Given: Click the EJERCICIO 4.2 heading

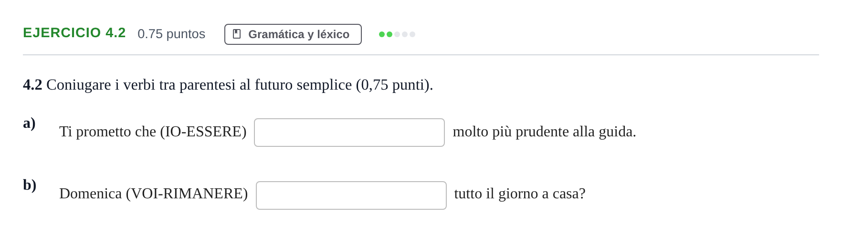Looking at the screenshot, I should (74, 33).
